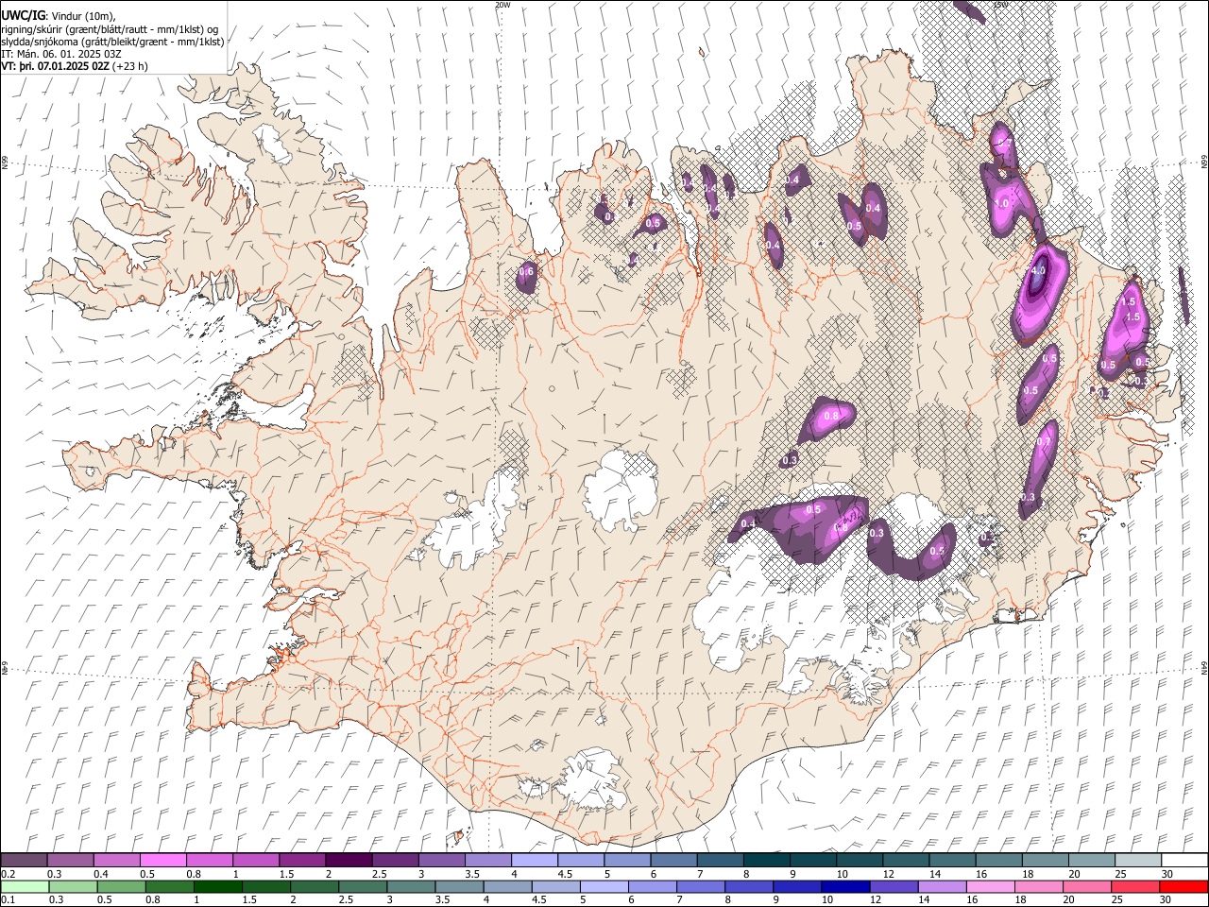Select lower legend swatch between 0.3 and 0.5
The image size is (1209, 907).
71,887
